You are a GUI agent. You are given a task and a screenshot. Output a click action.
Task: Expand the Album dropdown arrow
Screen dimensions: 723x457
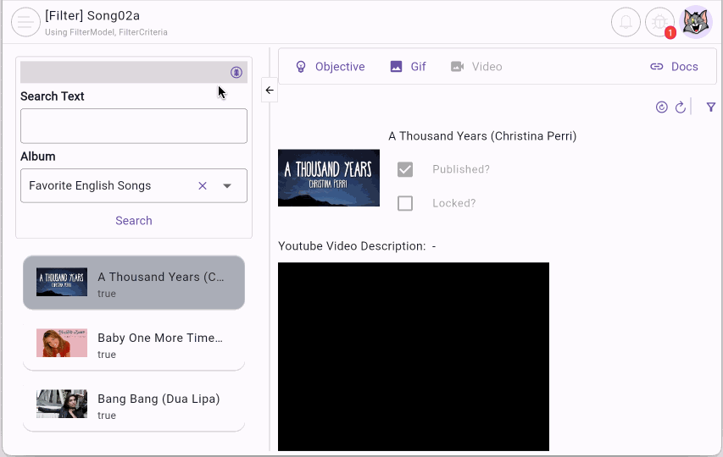pyautogui.click(x=227, y=186)
